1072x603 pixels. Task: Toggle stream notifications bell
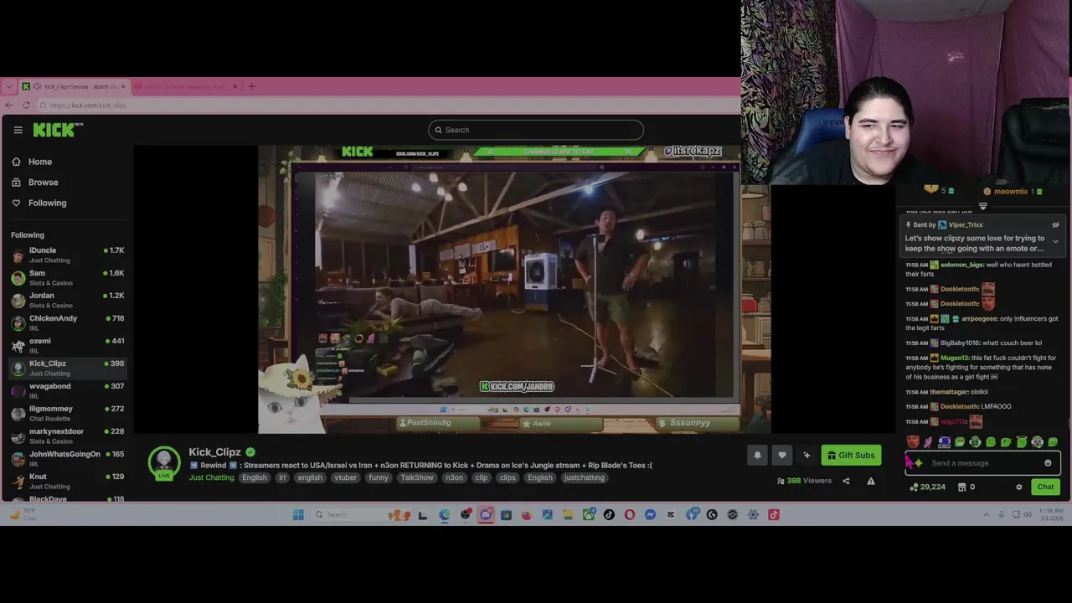(x=757, y=455)
